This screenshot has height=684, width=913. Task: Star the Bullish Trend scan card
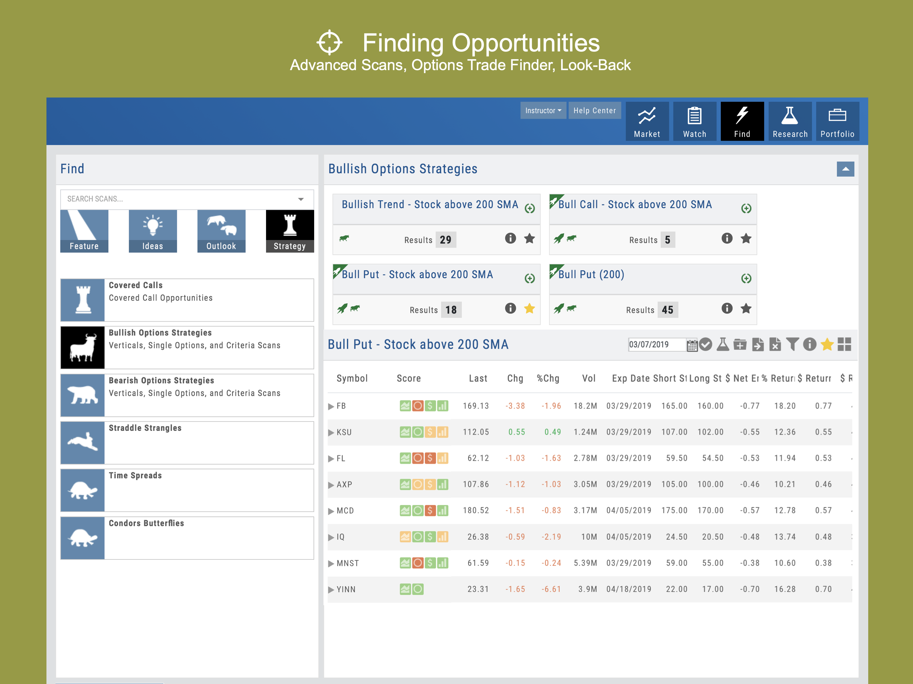[530, 238]
